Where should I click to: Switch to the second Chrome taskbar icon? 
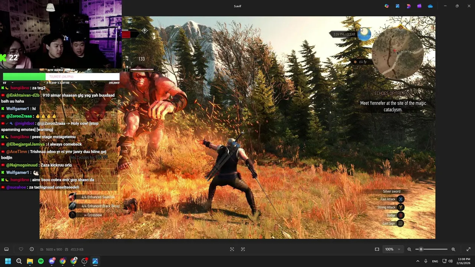tap(74, 261)
